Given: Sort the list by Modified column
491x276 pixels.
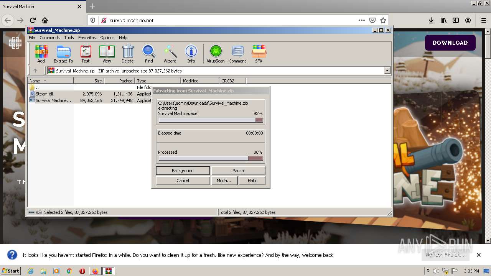Looking at the screenshot, I should coord(200,80).
